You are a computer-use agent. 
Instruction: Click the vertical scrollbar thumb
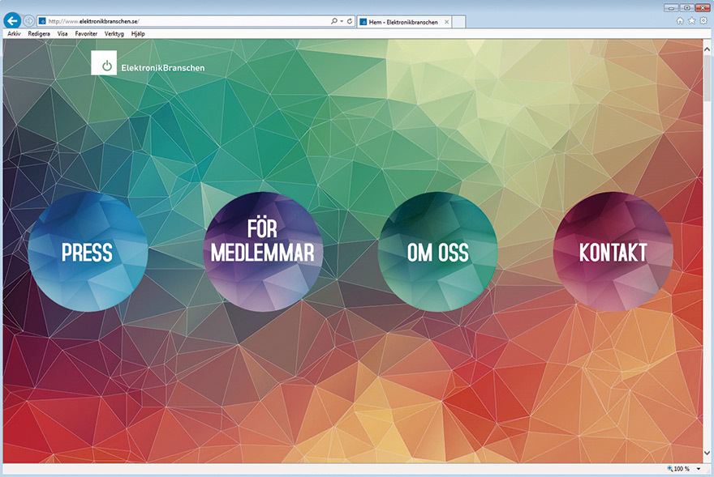[x=707, y=77]
